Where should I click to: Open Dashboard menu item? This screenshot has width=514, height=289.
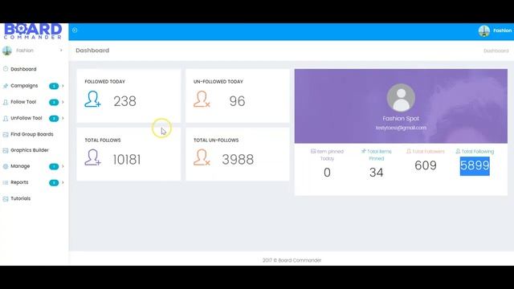(23, 69)
